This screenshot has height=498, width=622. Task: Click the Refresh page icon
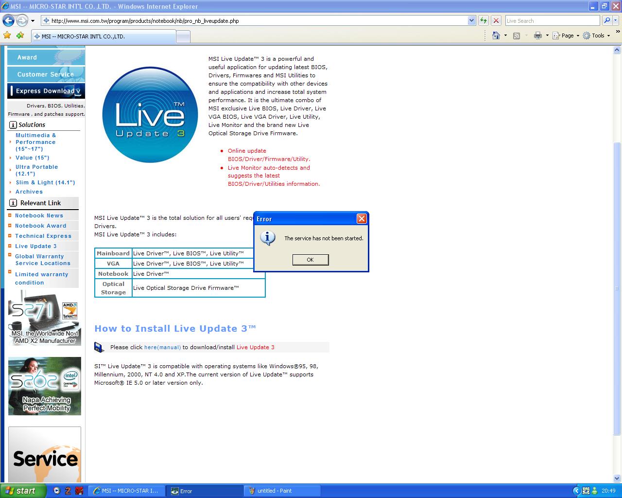483,20
